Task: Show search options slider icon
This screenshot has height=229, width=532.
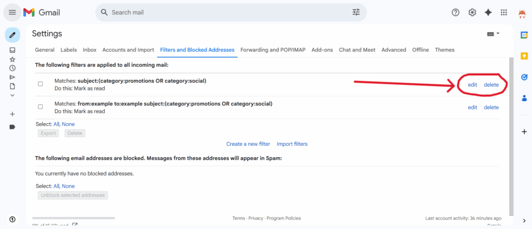Action: (x=356, y=12)
